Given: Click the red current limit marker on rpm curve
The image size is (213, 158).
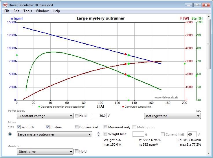Looking at the screenshot, I should (126, 54).
